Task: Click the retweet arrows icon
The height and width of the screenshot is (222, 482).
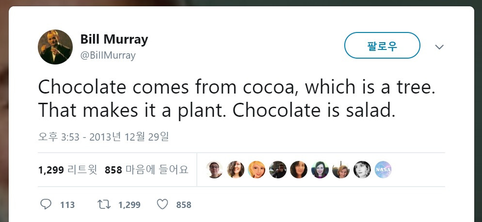Action: click(104, 205)
